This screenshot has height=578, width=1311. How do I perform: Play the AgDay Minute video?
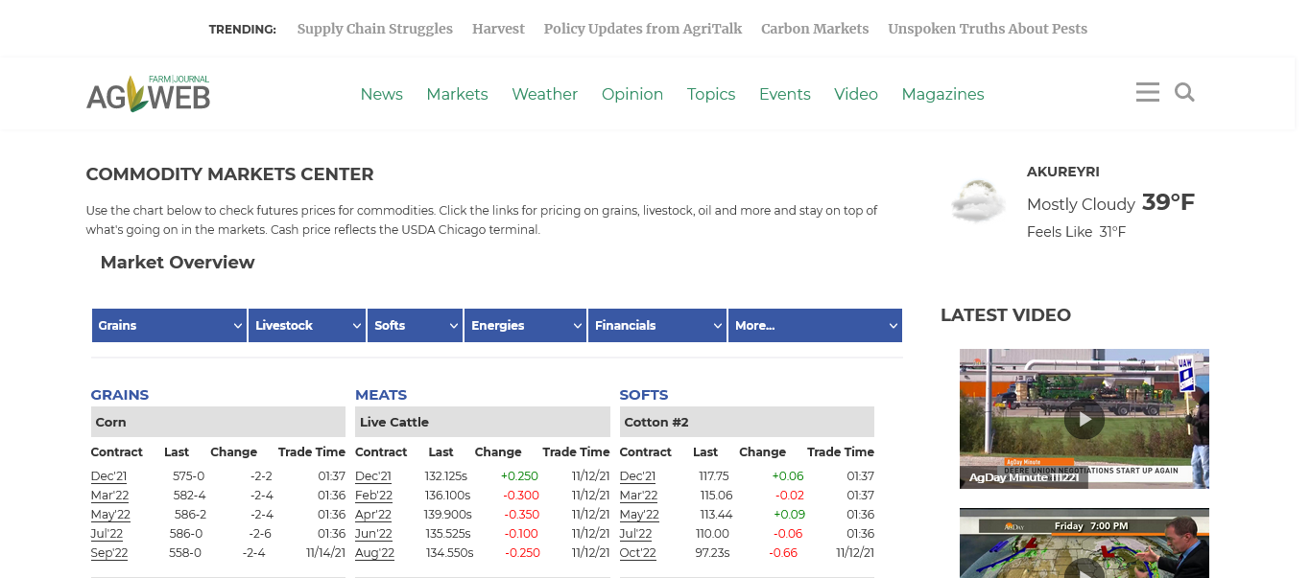click(1084, 419)
